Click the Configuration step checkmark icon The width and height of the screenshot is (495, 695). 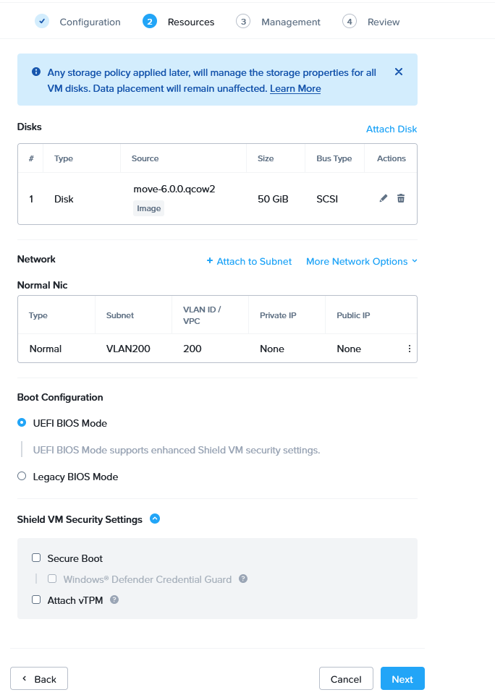pos(42,22)
